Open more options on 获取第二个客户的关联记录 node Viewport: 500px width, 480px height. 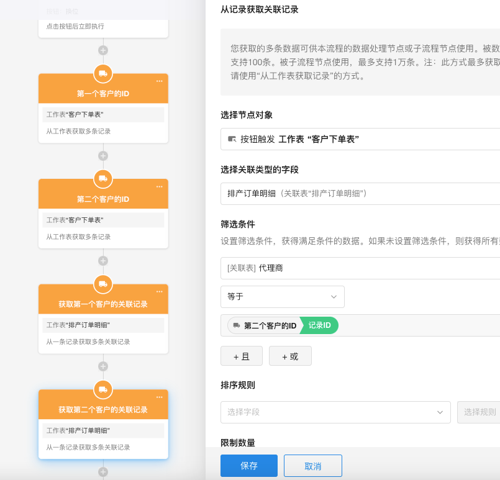point(160,397)
